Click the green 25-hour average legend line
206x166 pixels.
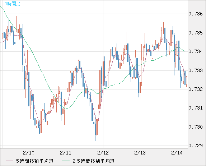tap(66, 161)
